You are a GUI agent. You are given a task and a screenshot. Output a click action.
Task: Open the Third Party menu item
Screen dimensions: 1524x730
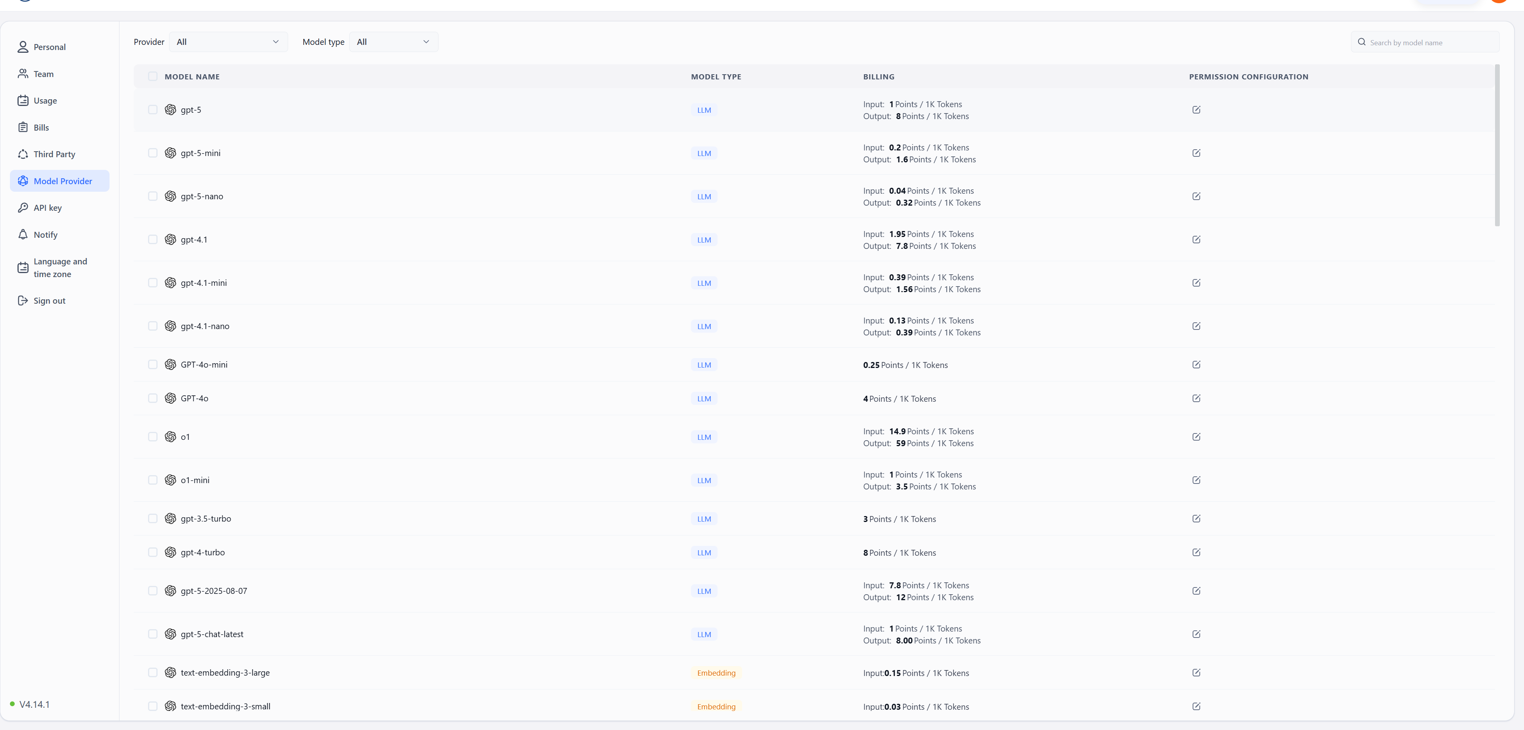[x=54, y=154]
